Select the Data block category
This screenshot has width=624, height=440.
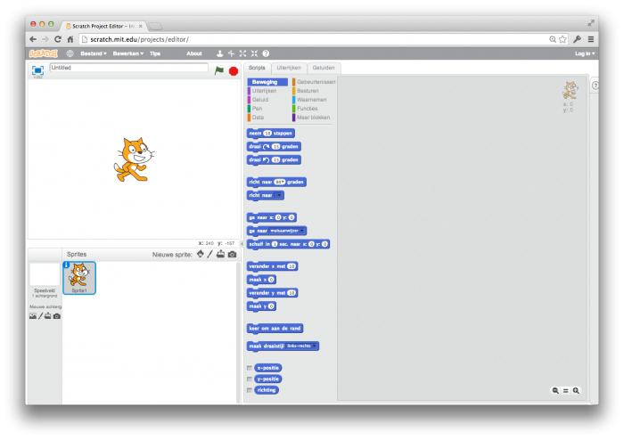[x=258, y=118]
